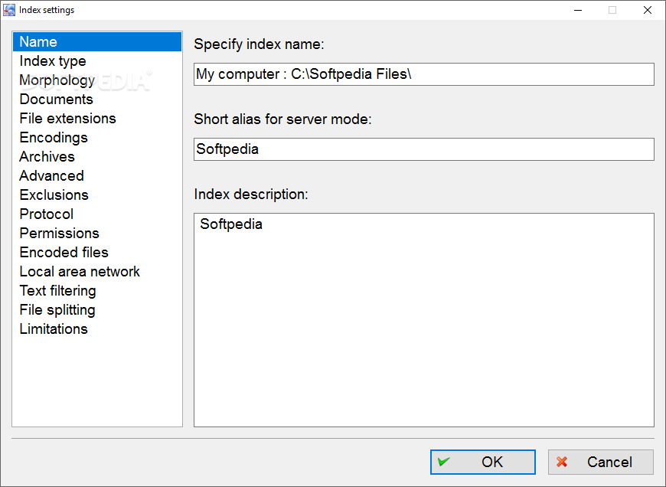666x487 pixels.
Task: Open Permissions settings
Action: [x=97, y=233]
